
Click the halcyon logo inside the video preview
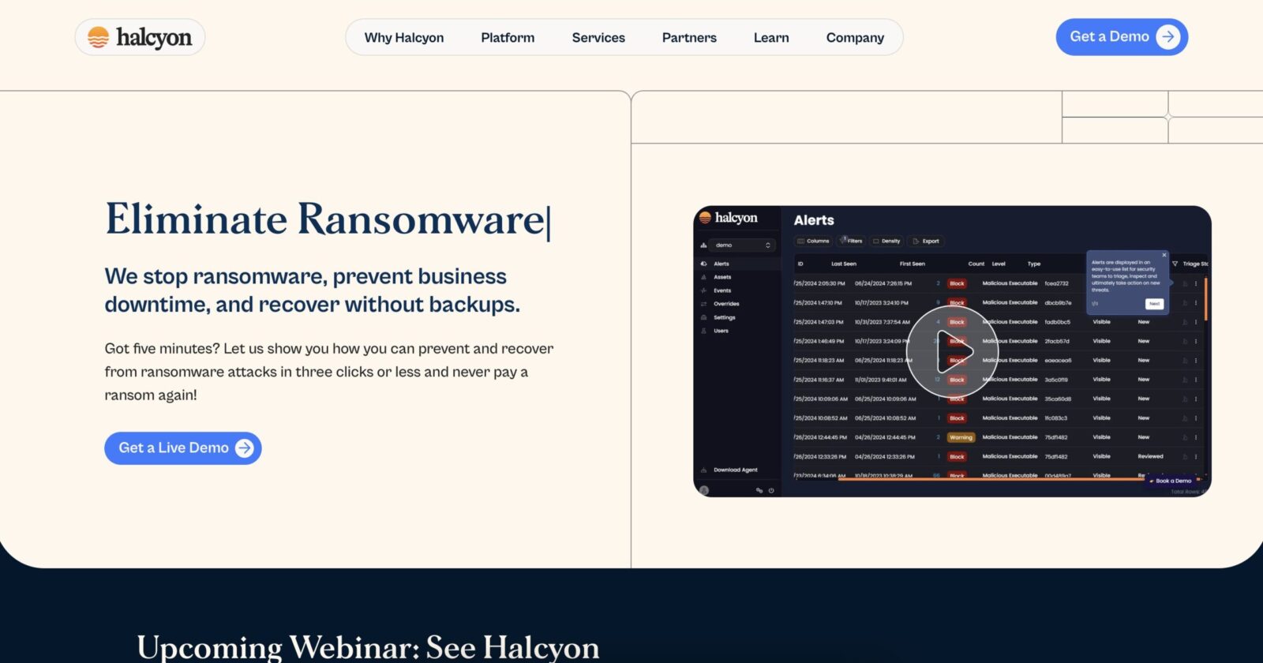(x=728, y=218)
